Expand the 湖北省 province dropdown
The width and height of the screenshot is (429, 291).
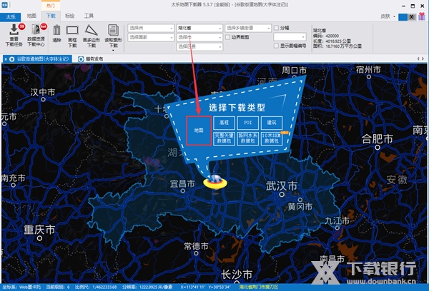click(199, 28)
